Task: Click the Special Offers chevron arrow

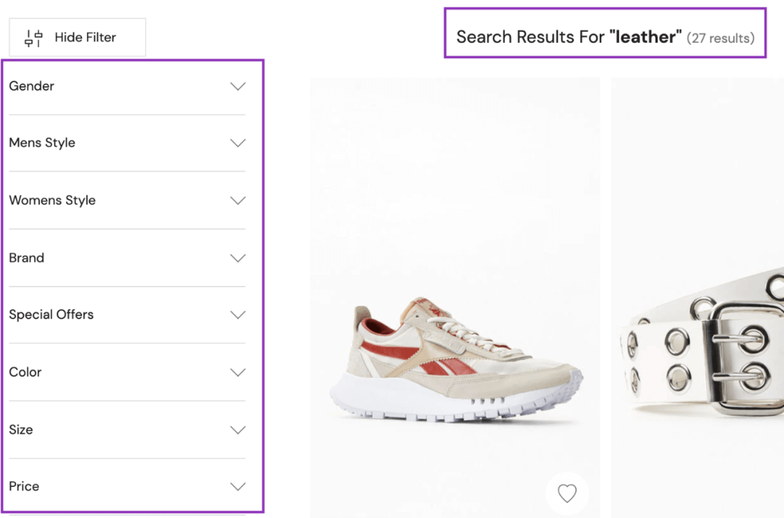Action: click(237, 315)
